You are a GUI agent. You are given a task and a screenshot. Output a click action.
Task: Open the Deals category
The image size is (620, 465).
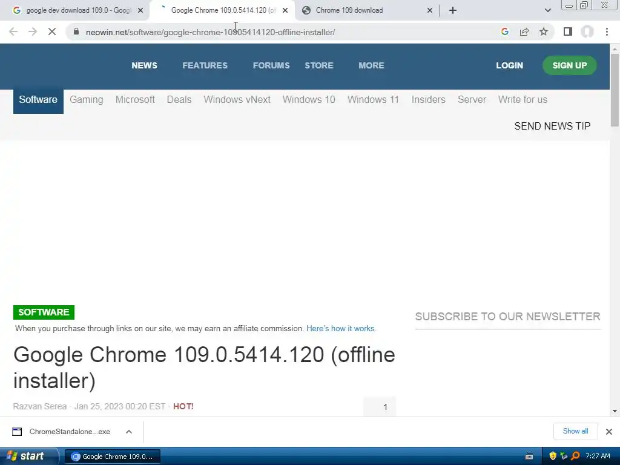(x=179, y=100)
